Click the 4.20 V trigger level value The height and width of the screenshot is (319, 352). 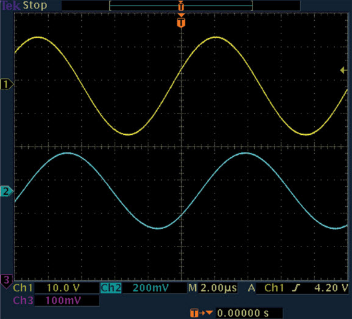pyautogui.click(x=331, y=288)
